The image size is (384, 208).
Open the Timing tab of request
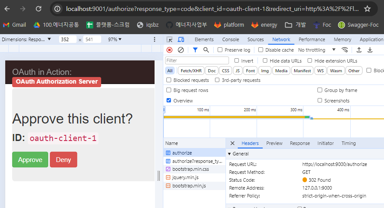(349, 143)
